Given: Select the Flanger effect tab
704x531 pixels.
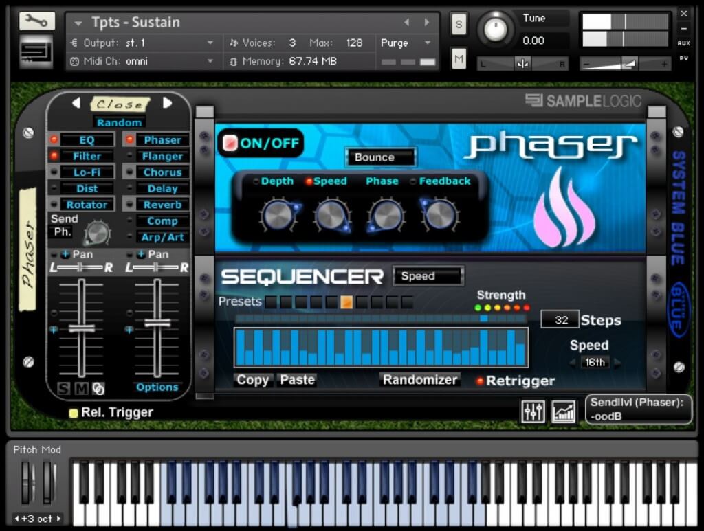Looking at the screenshot, I should 162,156.
